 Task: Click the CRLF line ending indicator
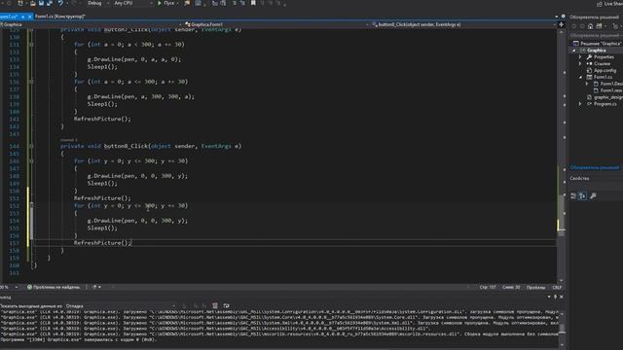pos(557,288)
